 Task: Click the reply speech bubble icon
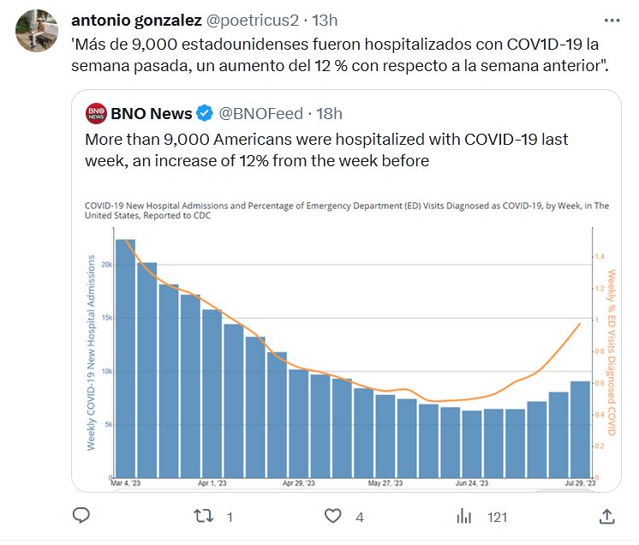(x=81, y=516)
